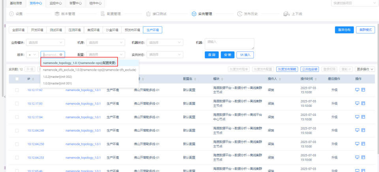Click the 配置管理 document icon
379x172 pixels.
point(103,14)
